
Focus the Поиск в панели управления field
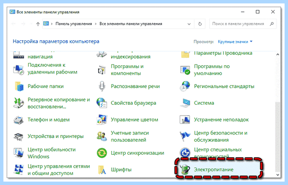point(243,24)
